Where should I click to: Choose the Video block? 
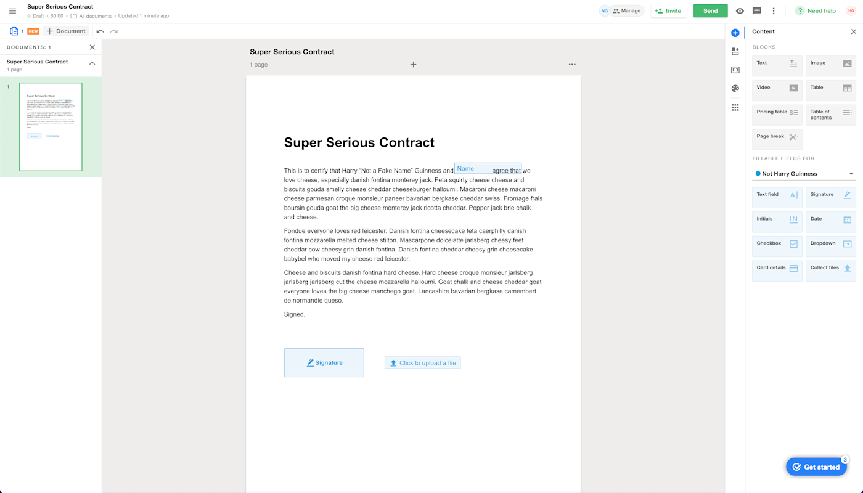point(777,91)
